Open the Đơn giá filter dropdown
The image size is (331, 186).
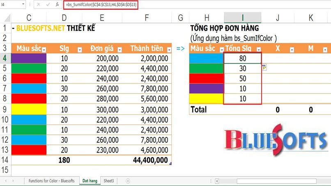tap(120, 50)
